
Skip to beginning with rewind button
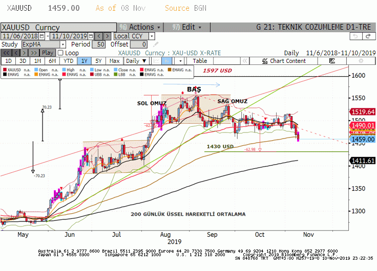coord(6,53)
